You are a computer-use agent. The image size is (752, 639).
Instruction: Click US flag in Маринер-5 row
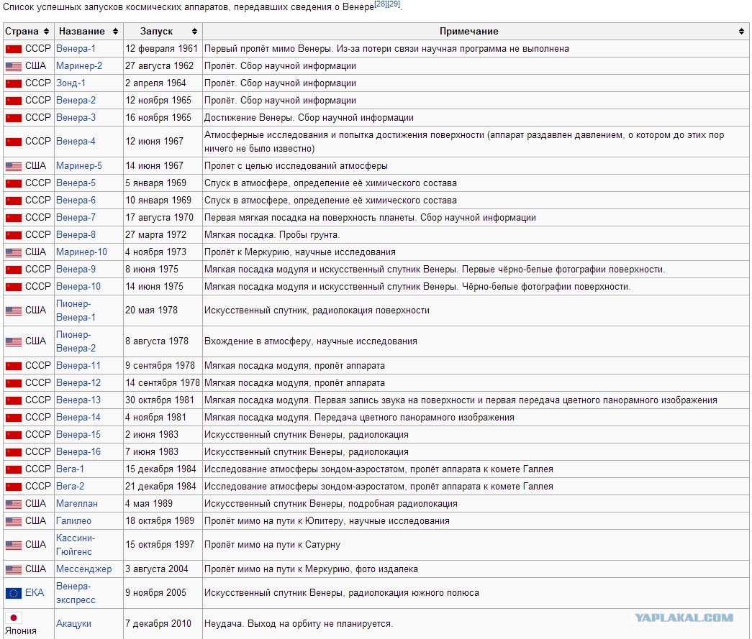click(14, 166)
